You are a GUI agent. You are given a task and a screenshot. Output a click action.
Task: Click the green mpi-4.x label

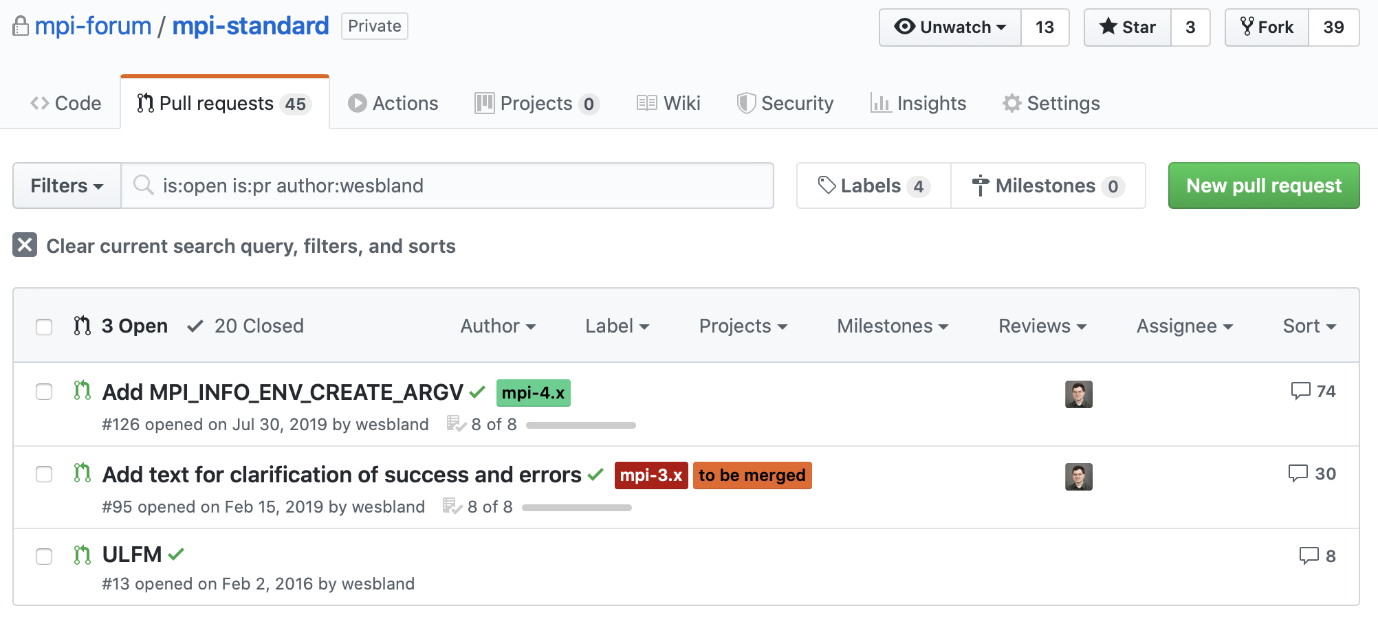point(534,393)
